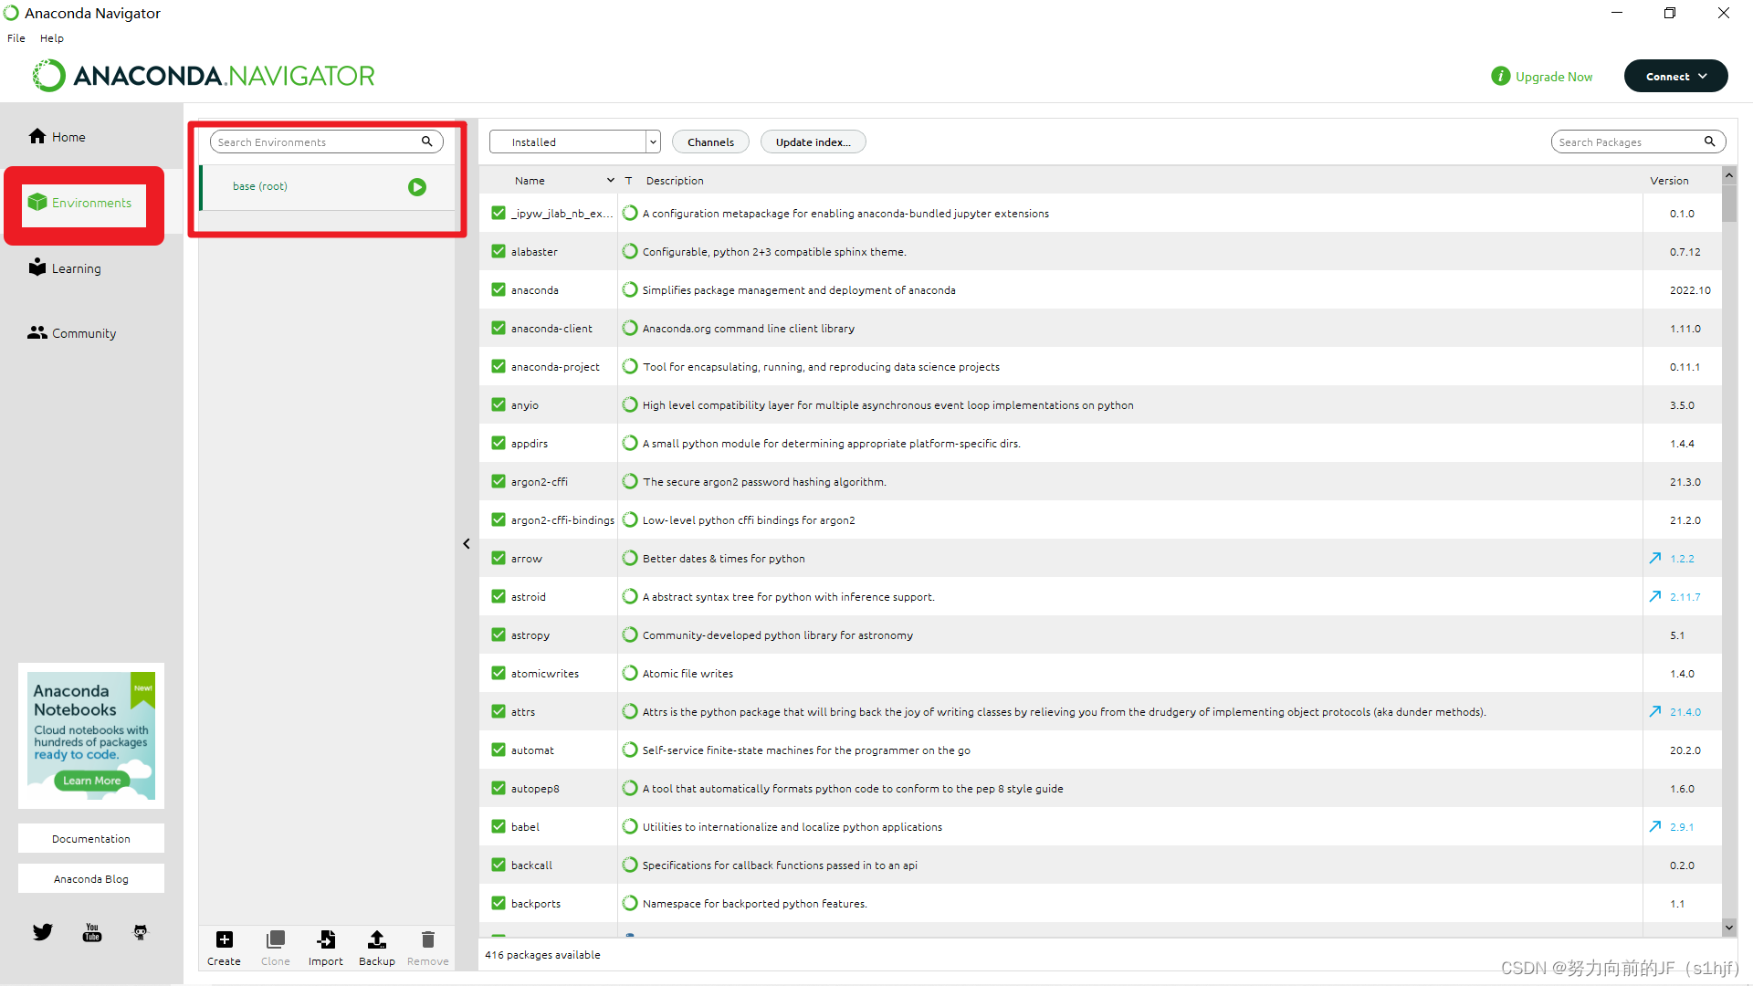Disable the arrow package checkbox
The height and width of the screenshot is (986, 1753).
499,558
